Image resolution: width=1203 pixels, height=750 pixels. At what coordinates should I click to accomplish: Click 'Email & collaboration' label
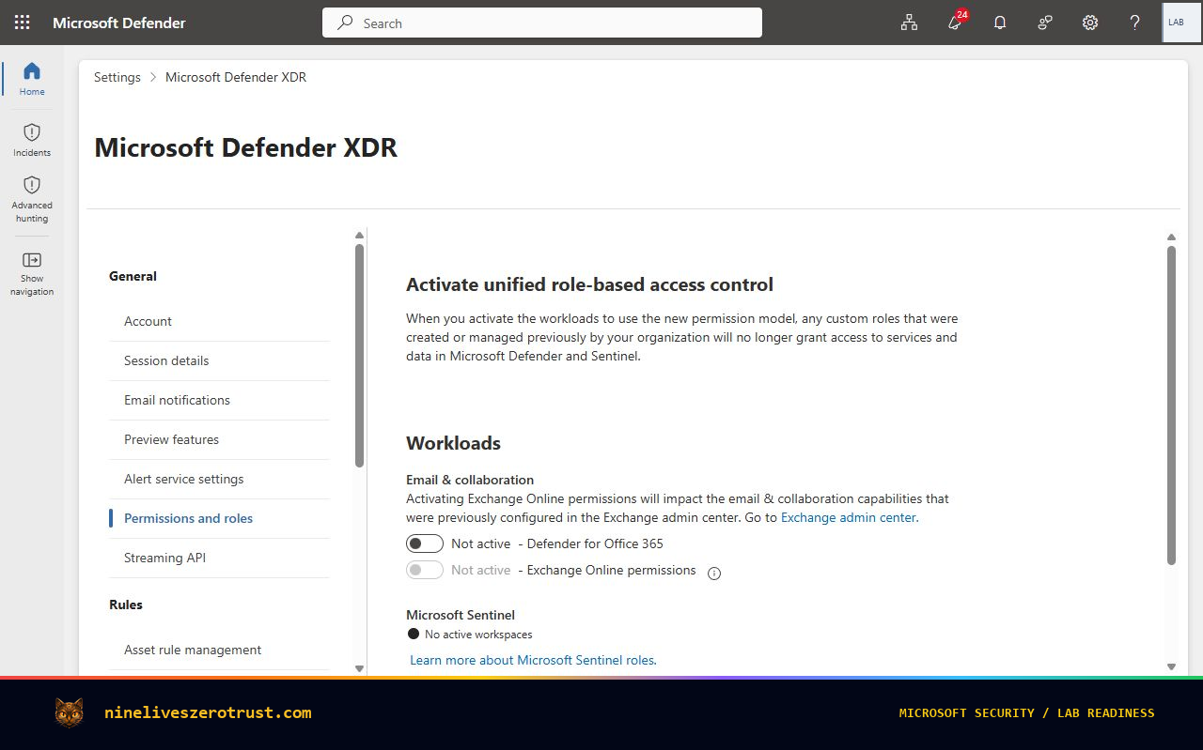tap(470, 480)
